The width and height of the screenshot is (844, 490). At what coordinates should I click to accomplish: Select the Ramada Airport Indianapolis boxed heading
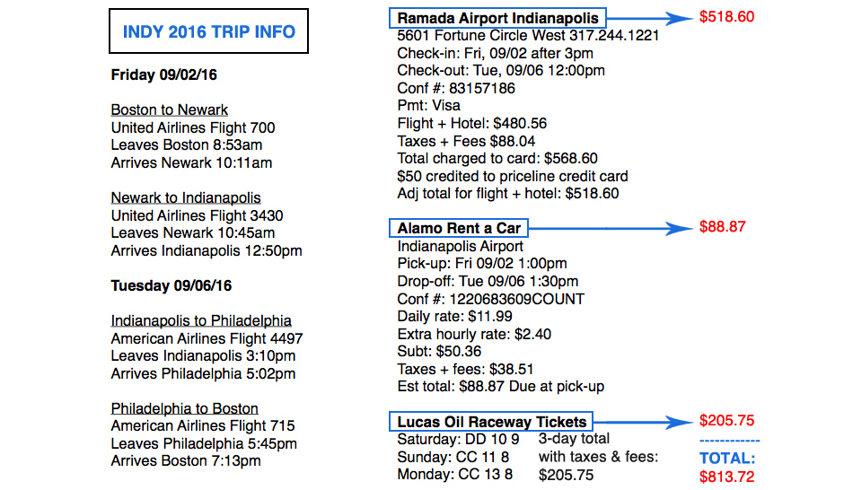pyautogui.click(x=498, y=18)
